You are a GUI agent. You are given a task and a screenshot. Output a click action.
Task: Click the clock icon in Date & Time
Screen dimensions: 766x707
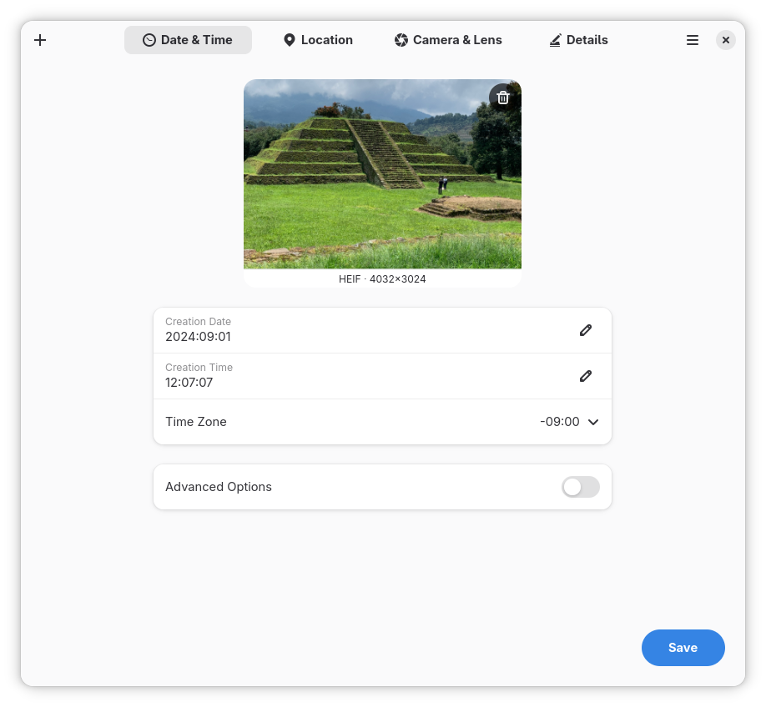(x=149, y=40)
